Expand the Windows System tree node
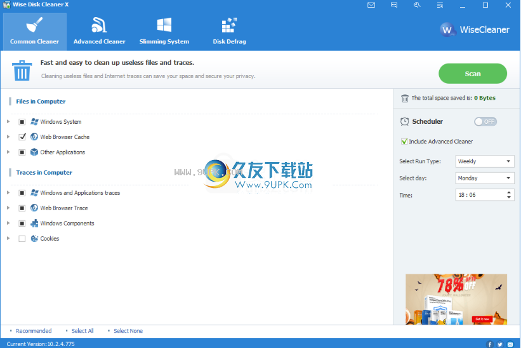 point(8,122)
